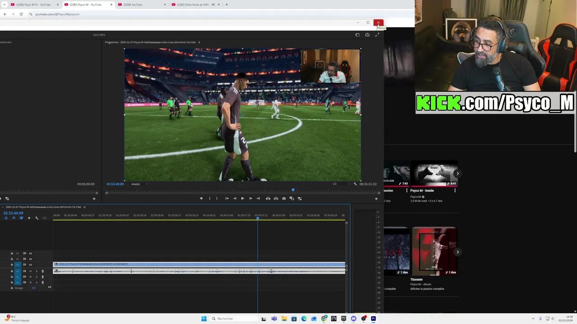577x324 pixels.
Task: Step back one frame in Program monitor
Action: pyautogui.click(x=235, y=198)
